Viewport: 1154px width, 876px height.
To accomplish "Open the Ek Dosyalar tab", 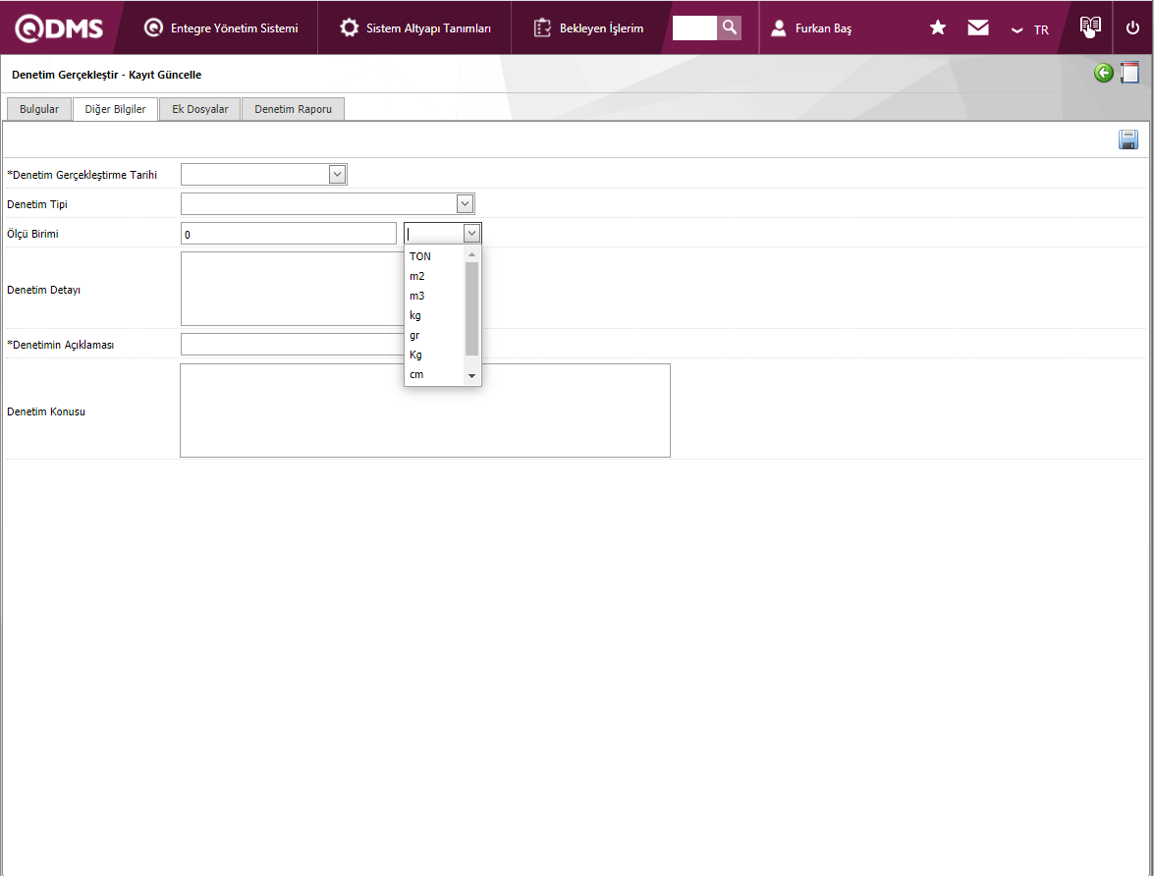I will click(x=199, y=109).
